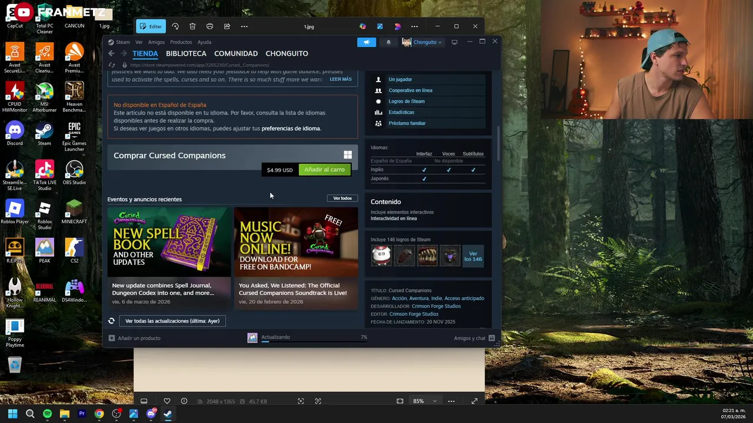This screenshot has height=423, width=753.
Task: Open Chonguito account dropdown
Action: (x=422, y=42)
